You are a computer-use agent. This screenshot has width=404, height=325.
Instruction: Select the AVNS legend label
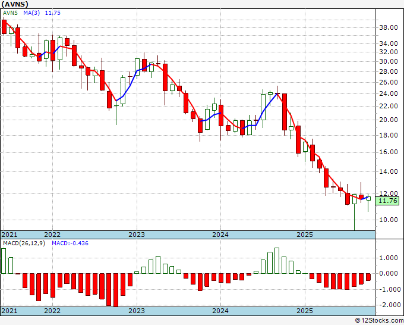pyautogui.click(x=10, y=13)
